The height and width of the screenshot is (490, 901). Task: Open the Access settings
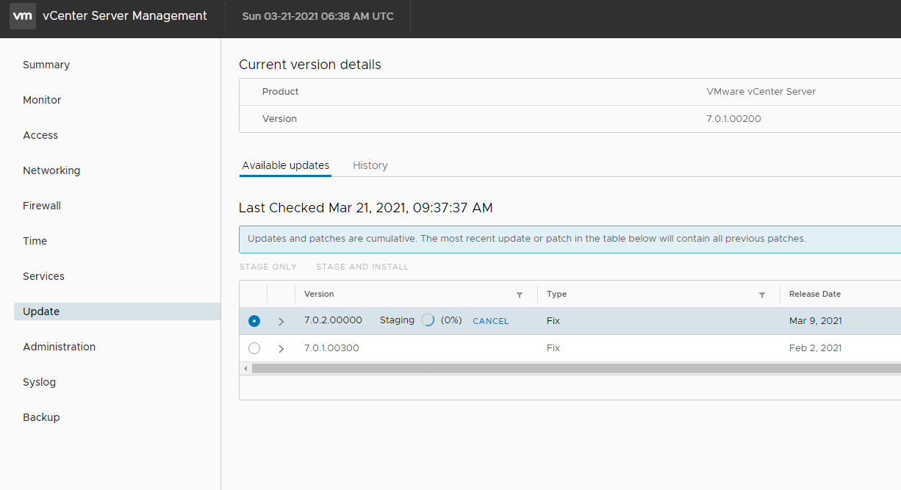click(x=40, y=135)
